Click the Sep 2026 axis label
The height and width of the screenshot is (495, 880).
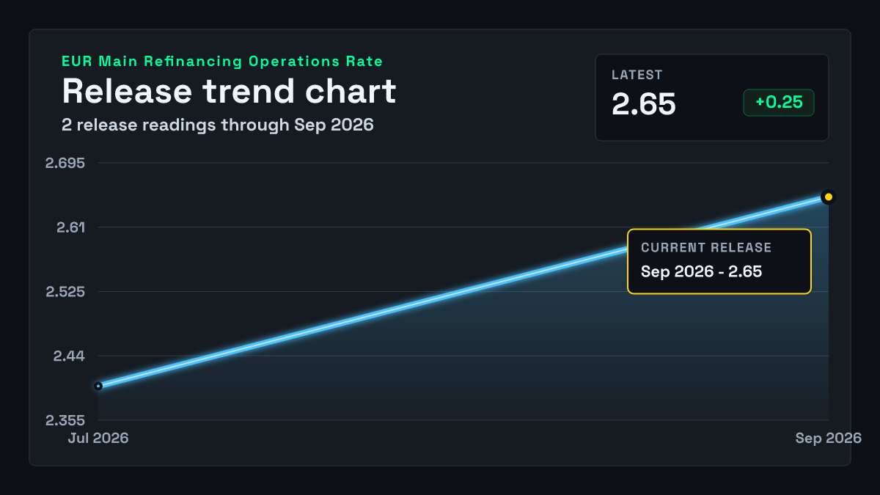pyautogui.click(x=829, y=439)
